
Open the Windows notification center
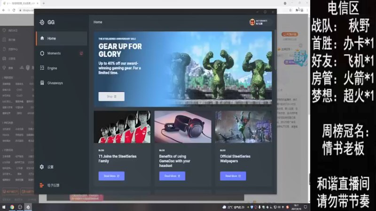coord(305,207)
